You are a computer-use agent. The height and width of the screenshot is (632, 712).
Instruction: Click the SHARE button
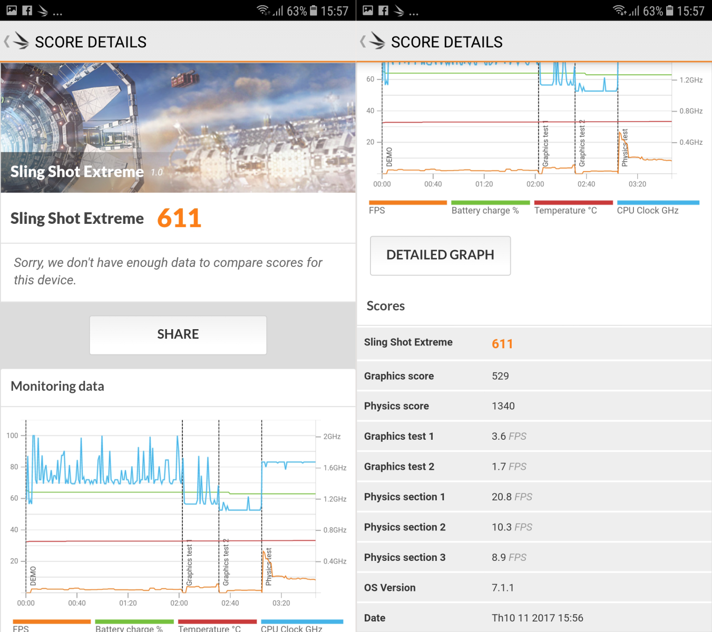[178, 335]
